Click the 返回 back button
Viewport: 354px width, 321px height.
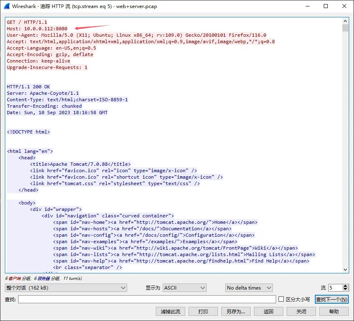tap(268, 312)
